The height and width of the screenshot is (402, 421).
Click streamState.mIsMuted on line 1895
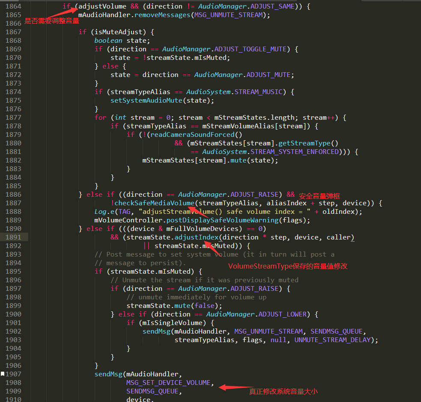pos(150,272)
